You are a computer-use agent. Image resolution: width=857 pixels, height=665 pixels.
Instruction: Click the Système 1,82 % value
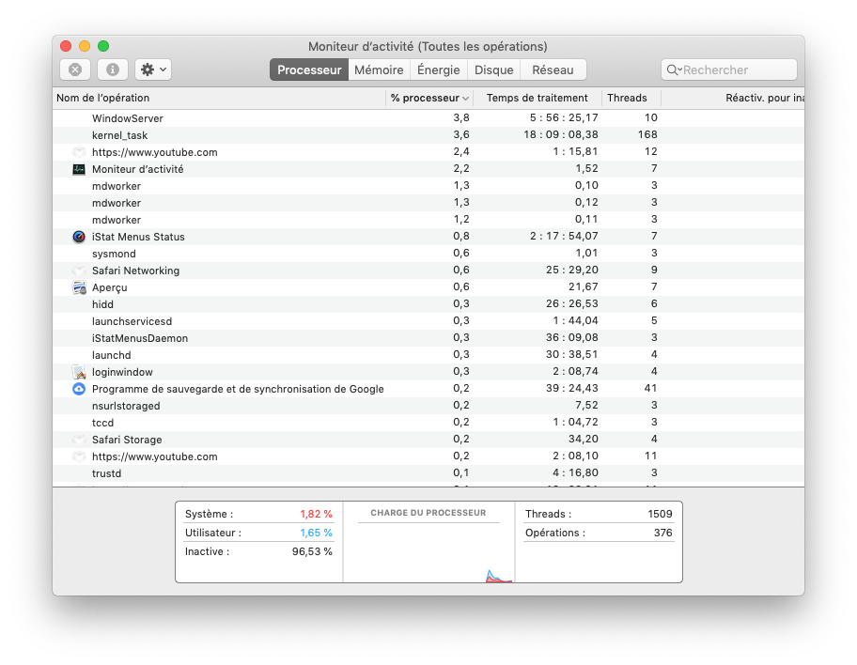(316, 514)
